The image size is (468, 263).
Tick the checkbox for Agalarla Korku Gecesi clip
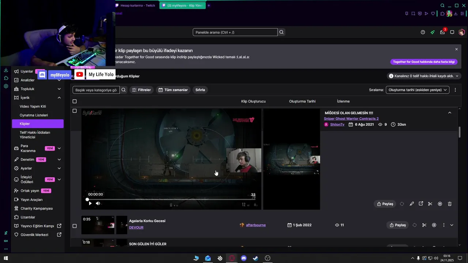[x=75, y=226]
